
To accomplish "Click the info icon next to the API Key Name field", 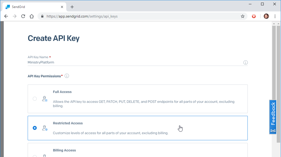I will 245,62.
